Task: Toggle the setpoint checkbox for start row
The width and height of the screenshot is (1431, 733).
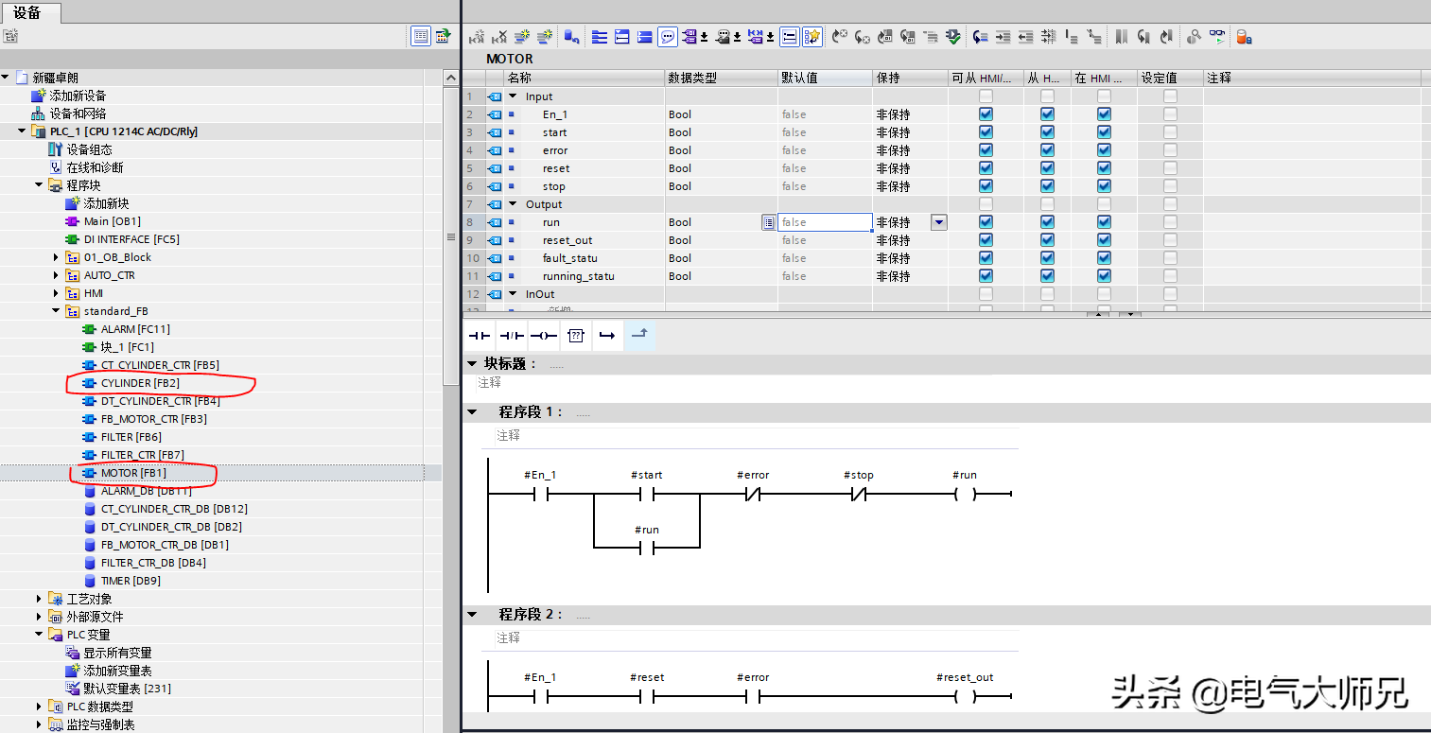Action: tap(1170, 132)
